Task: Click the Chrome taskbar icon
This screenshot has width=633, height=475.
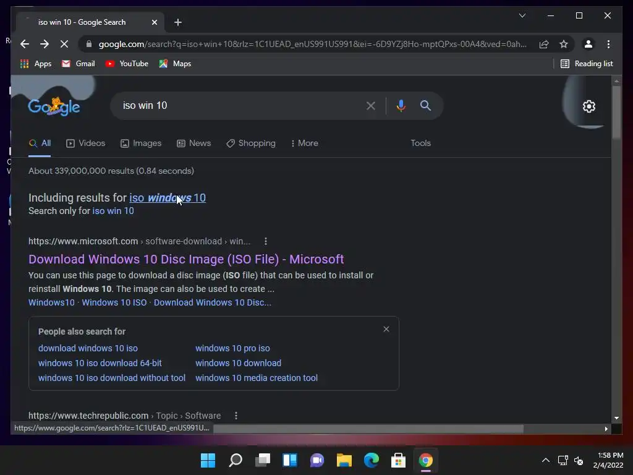Action: point(425,460)
